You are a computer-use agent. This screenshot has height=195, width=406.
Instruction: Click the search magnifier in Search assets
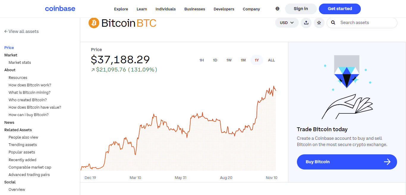click(x=333, y=23)
